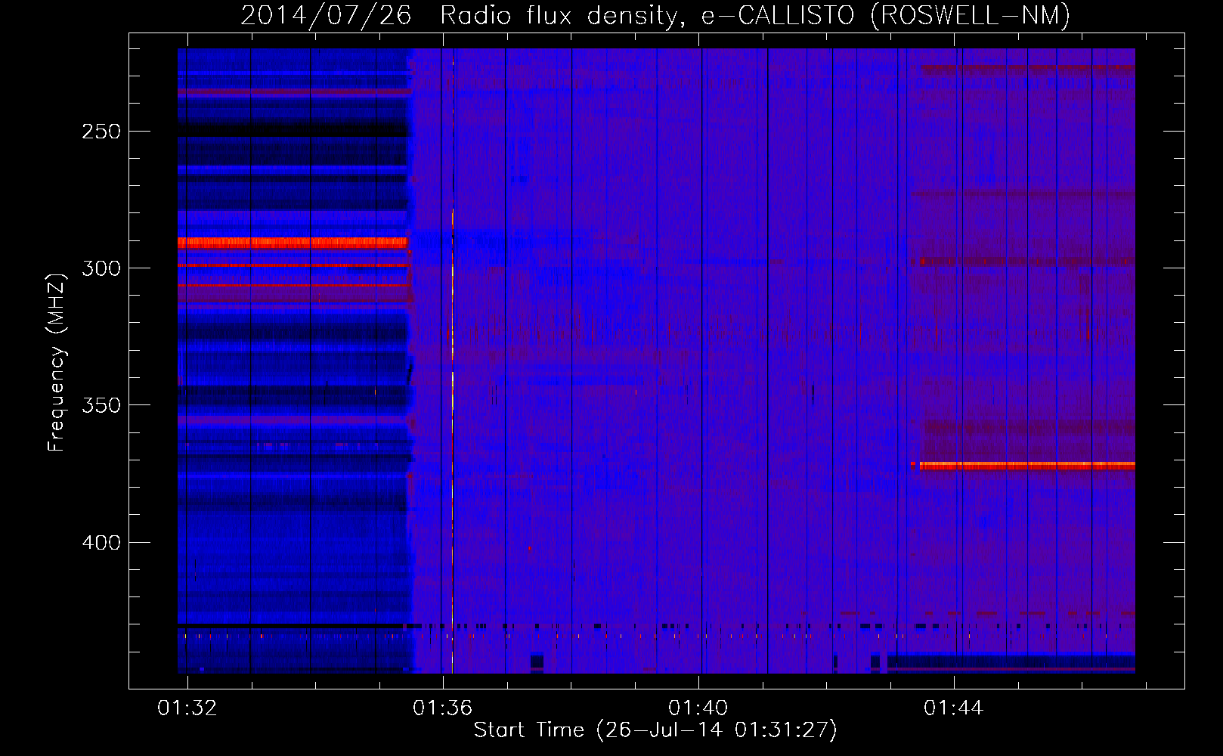Click the 'Start Time (26-Jul-14 01:31:27)' label
1223x756 pixels.
click(655, 730)
